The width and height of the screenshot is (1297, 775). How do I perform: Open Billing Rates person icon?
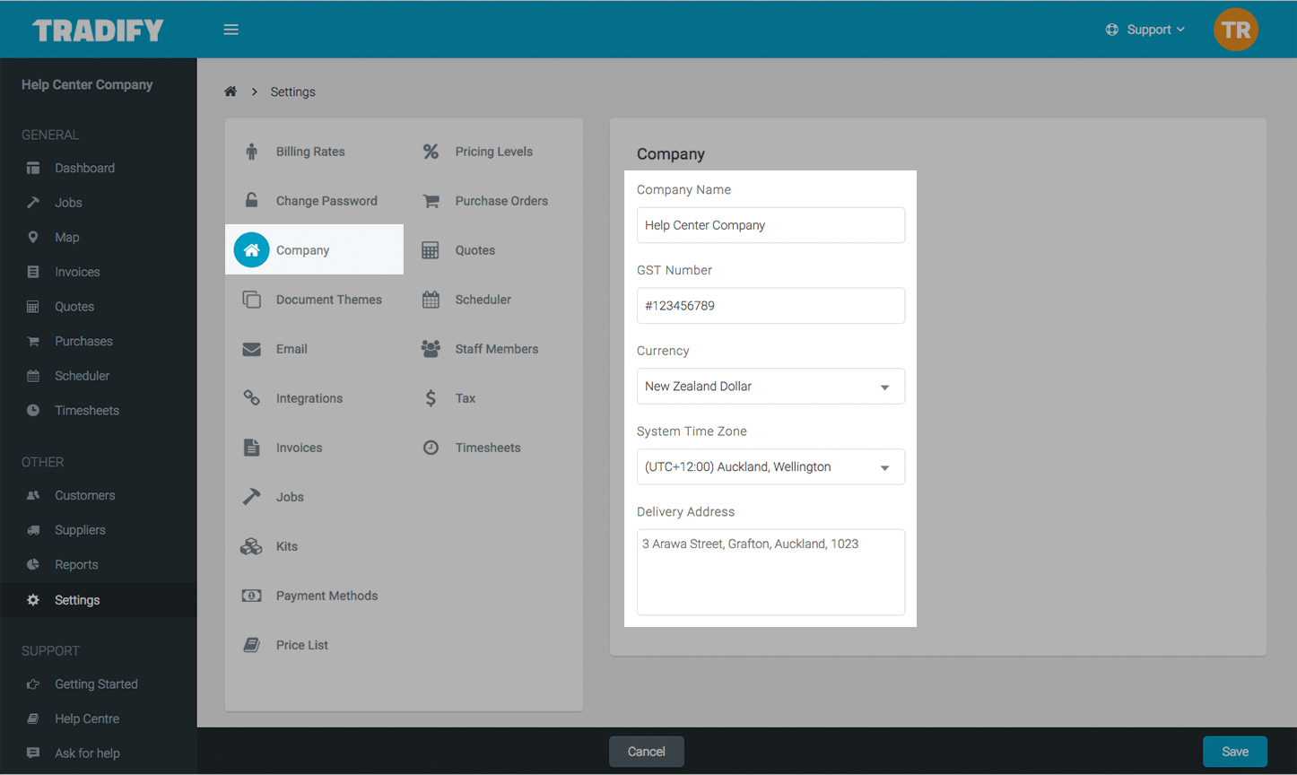(251, 152)
